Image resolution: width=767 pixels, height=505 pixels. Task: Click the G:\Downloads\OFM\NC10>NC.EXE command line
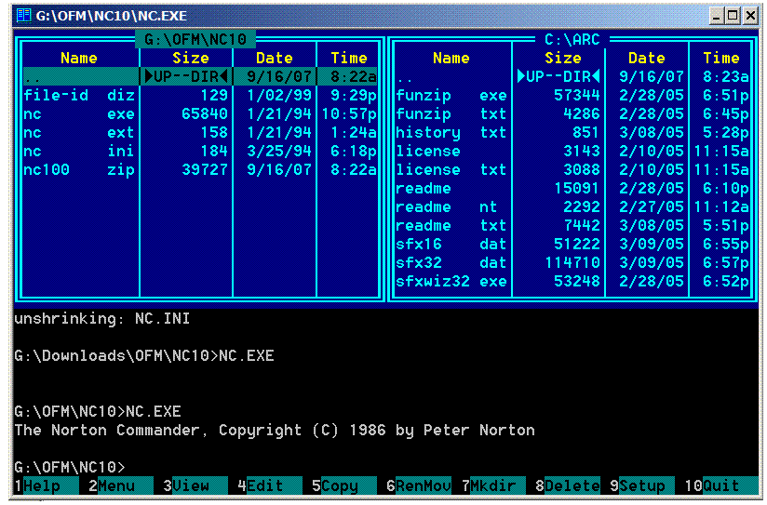pos(143,355)
